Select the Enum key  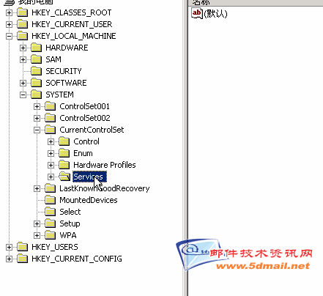(x=83, y=153)
